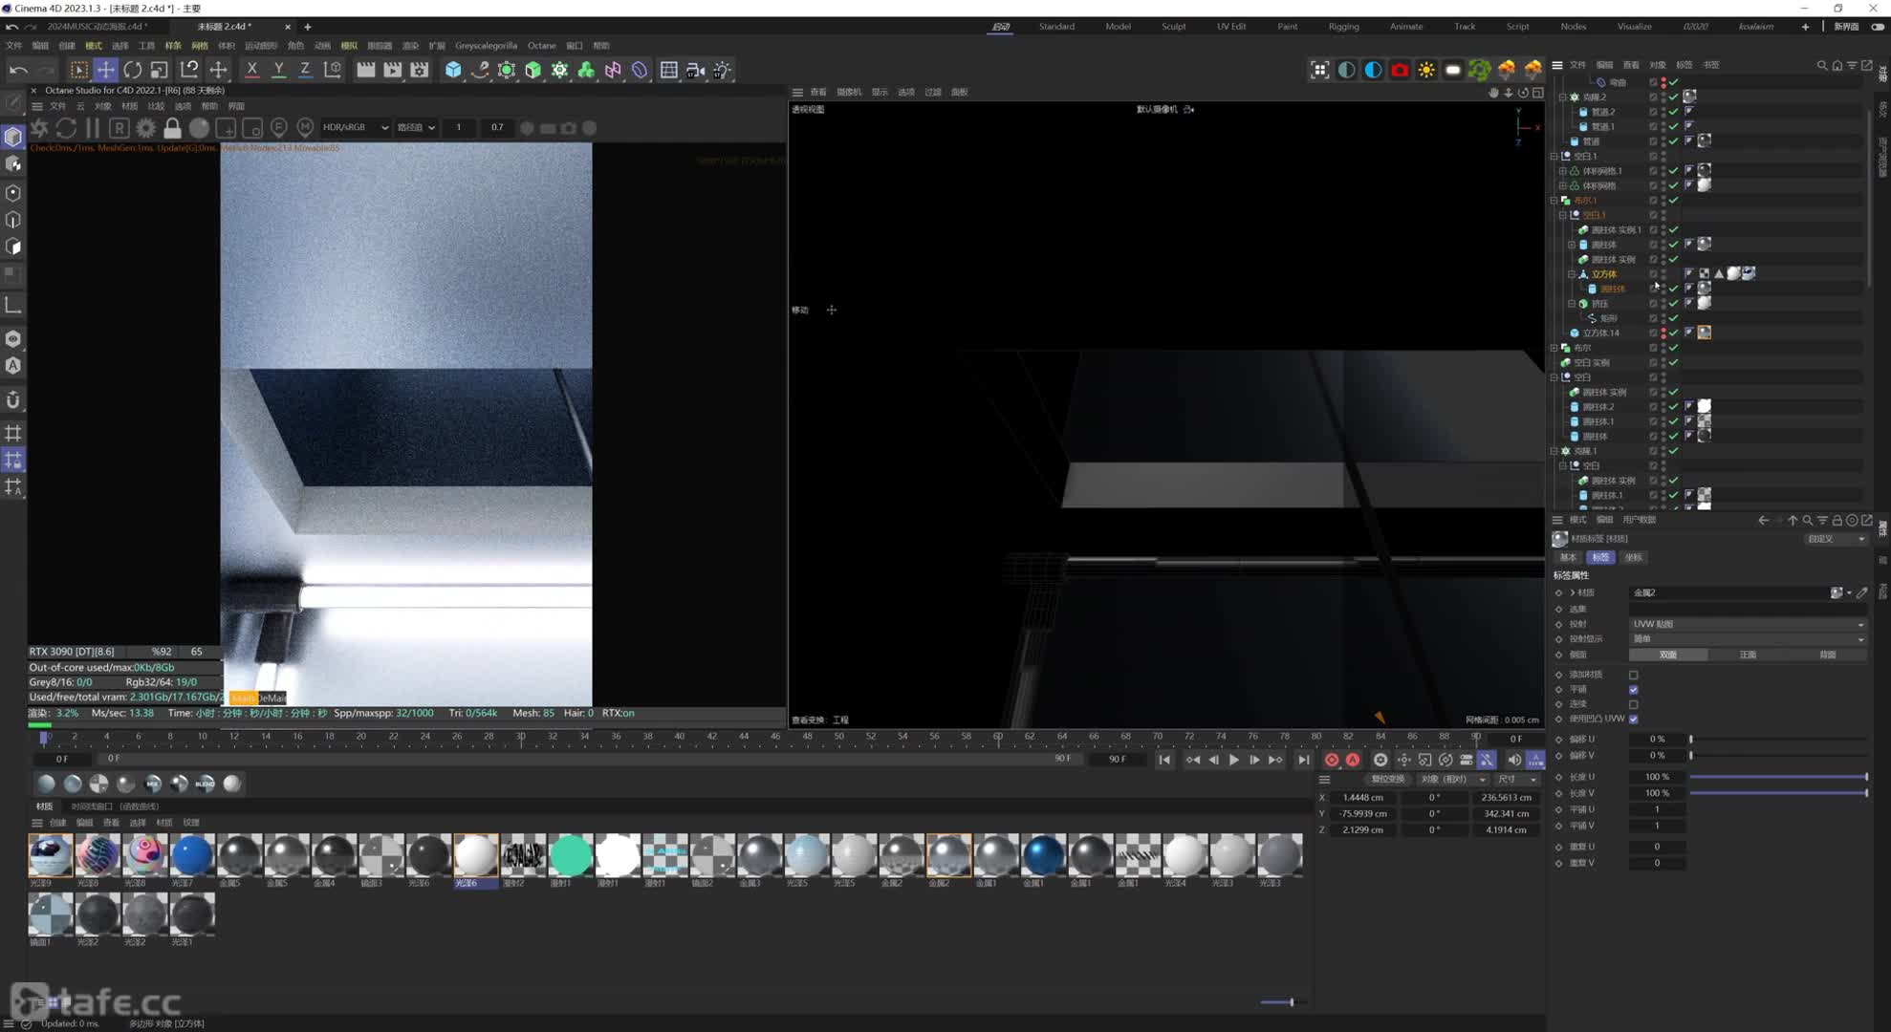Open the spline pen tool
Viewport: 1891px width, 1032px height.
[480, 70]
